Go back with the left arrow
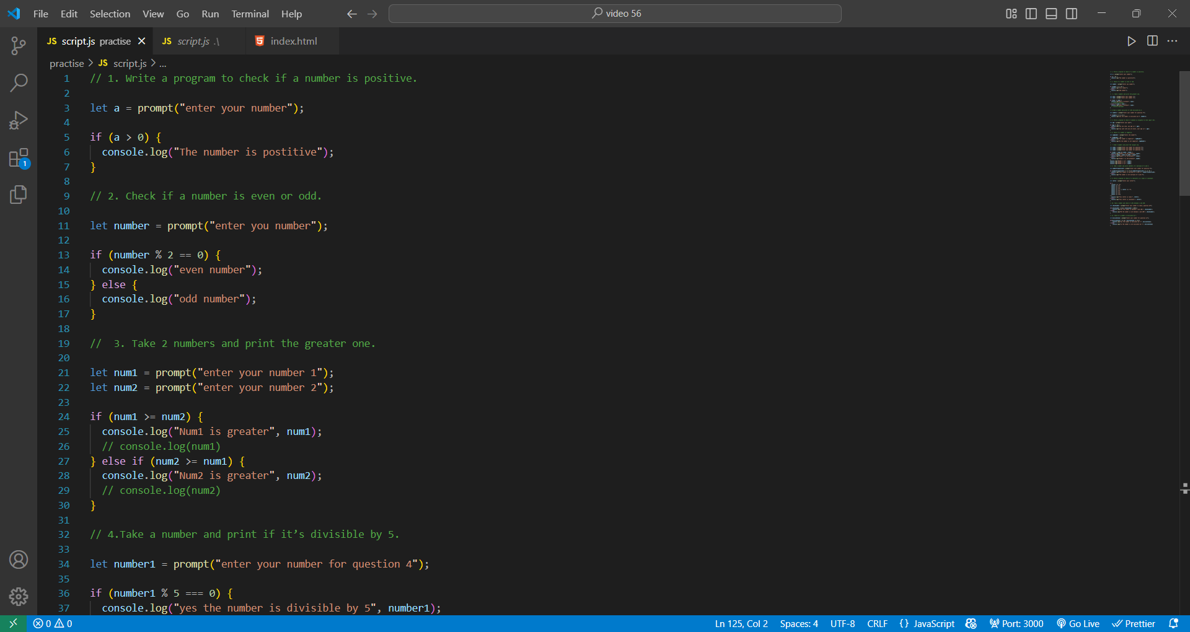 coord(352,14)
